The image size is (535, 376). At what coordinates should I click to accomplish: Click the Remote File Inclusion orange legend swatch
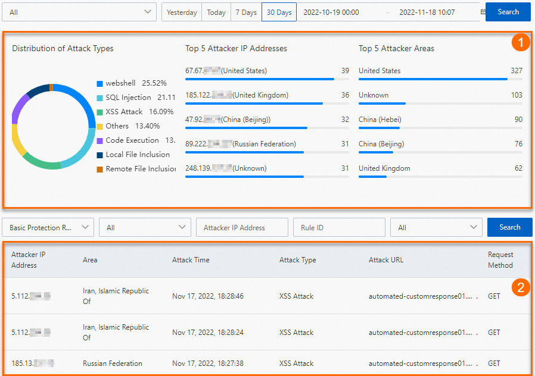click(x=99, y=170)
